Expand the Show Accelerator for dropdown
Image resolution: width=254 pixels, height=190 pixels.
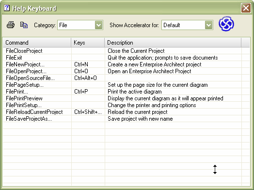[x=208, y=25]
